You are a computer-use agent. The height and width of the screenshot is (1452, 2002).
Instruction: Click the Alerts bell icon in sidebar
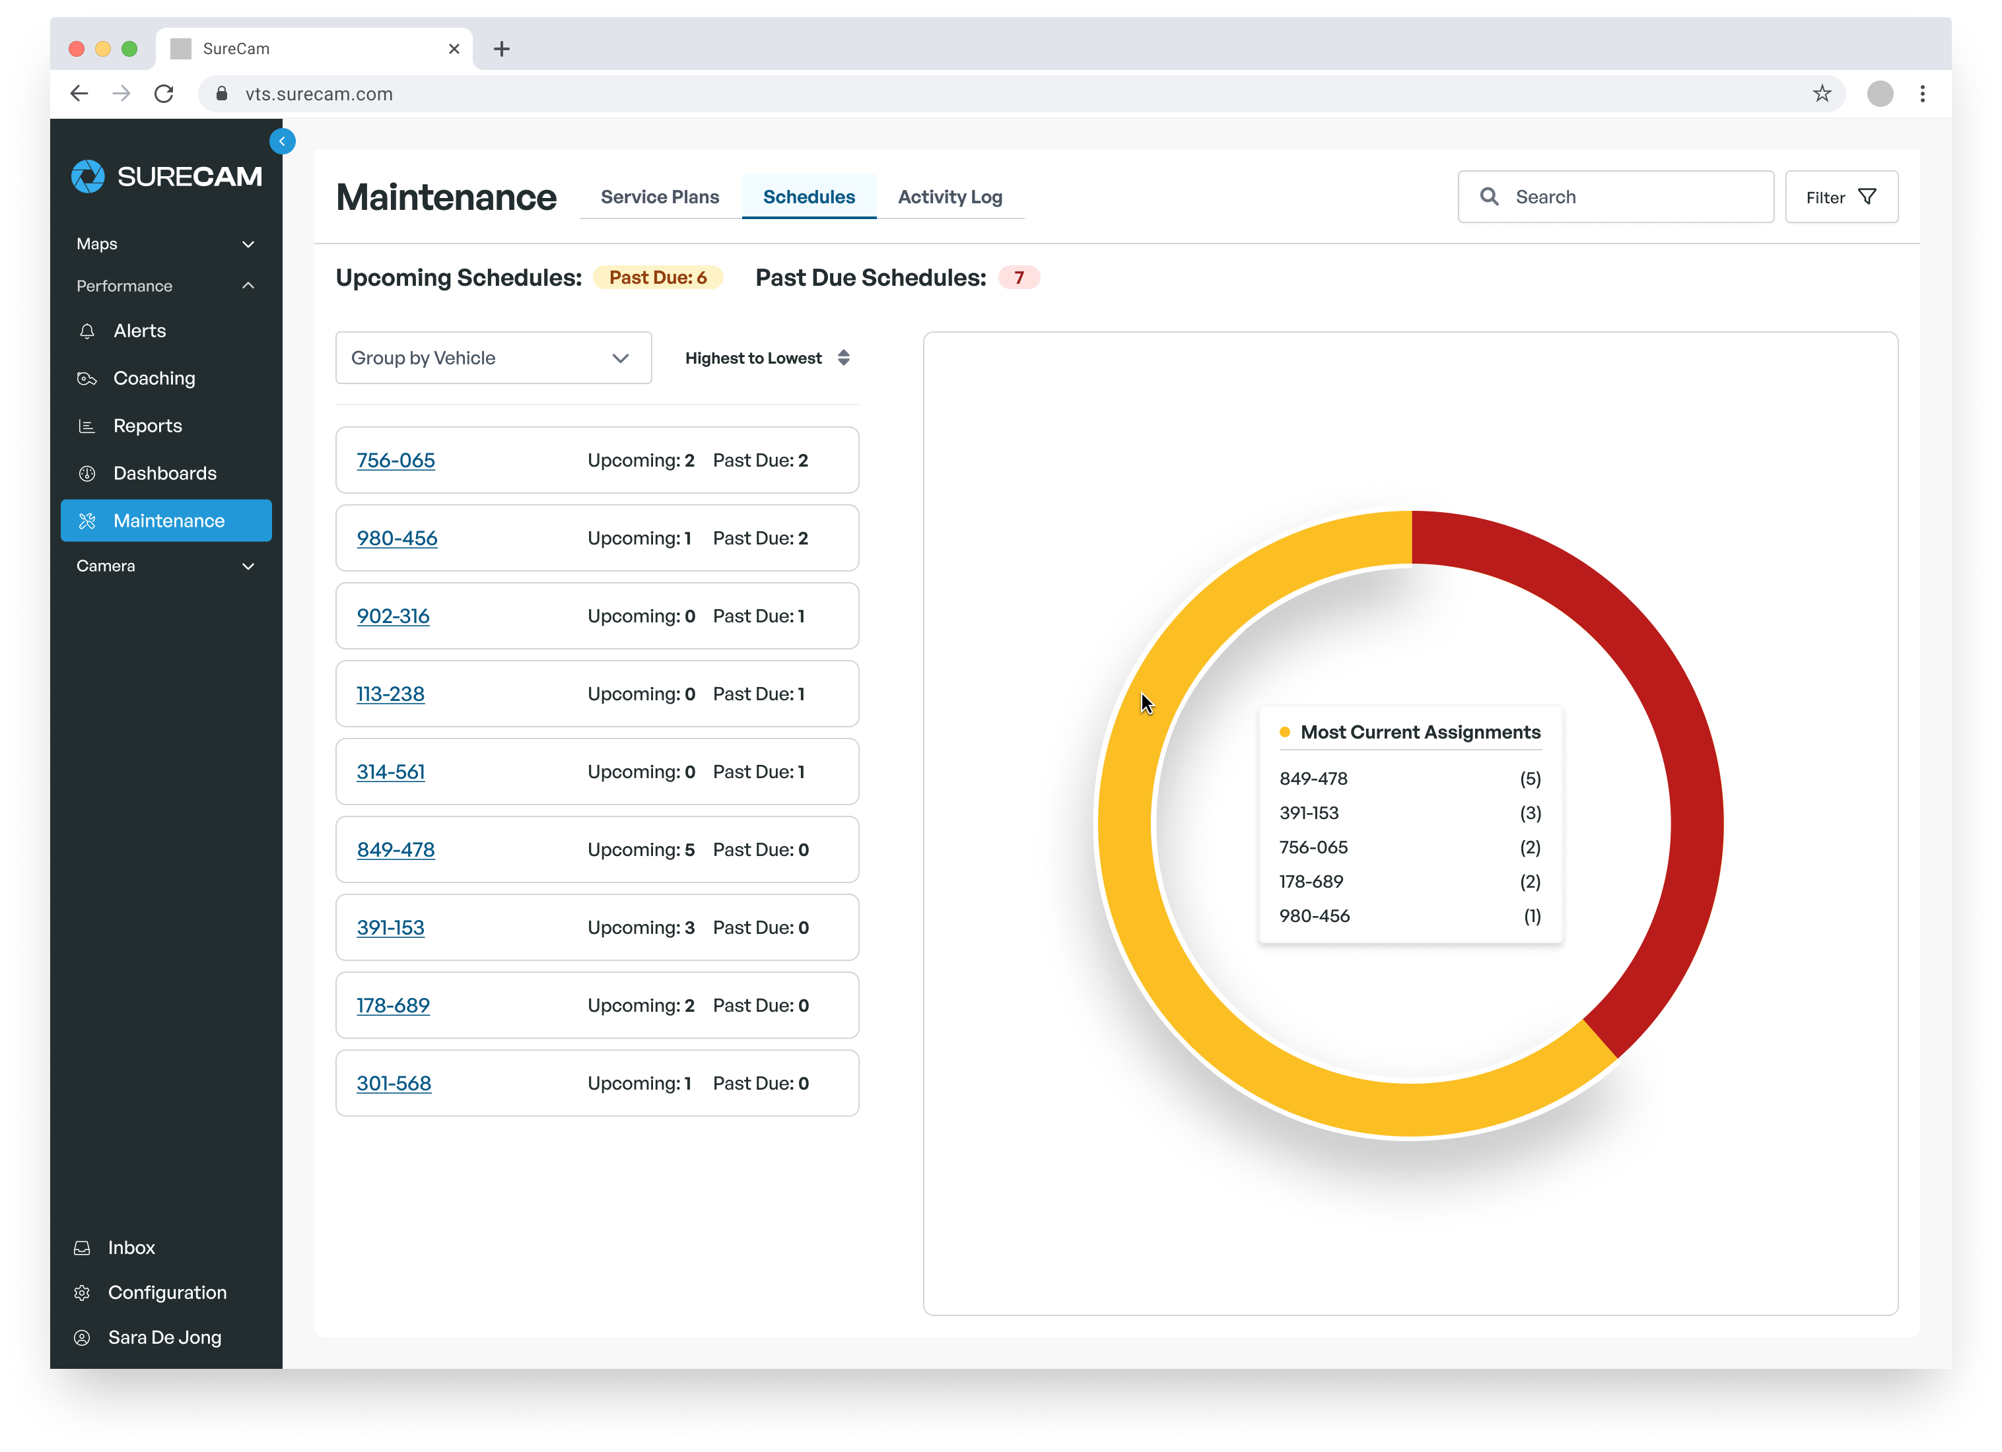86,331
